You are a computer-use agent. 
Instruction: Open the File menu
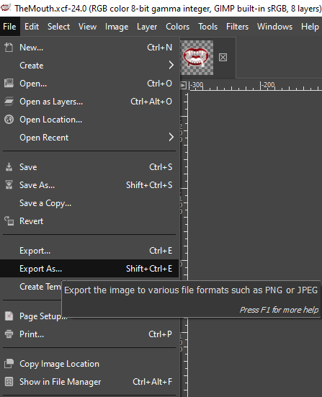point(9,27)
